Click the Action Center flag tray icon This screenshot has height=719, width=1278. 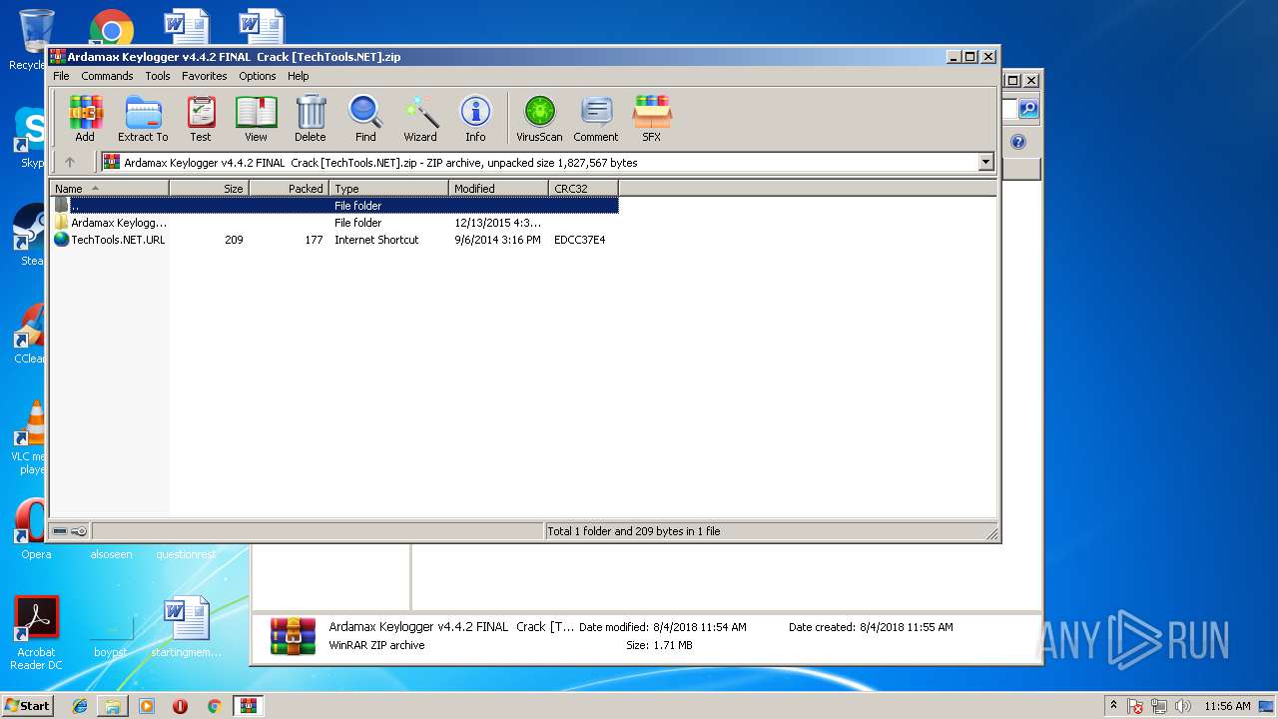pyautogui.click(x=1136, y=706)
